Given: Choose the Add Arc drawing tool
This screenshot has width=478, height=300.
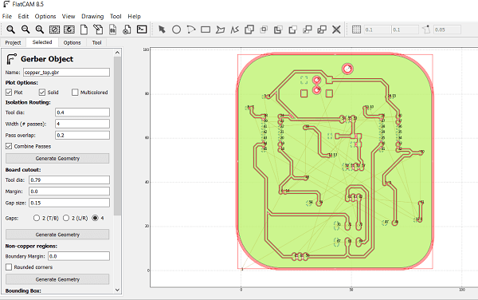Looking at the screenshot, I should point(191,30).
